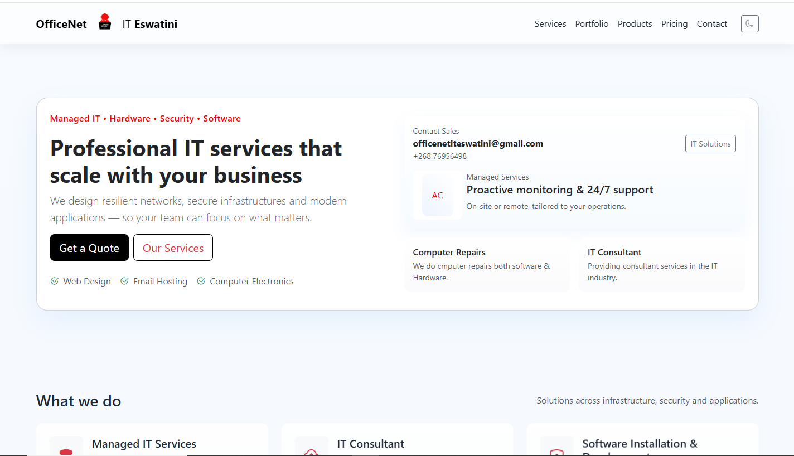Select the Email Hosting checkmark icon

124,281
